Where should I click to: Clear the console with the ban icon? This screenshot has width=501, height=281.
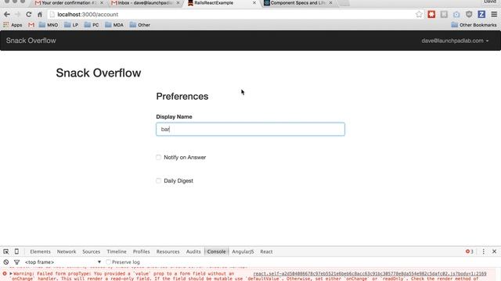point(6,262)
